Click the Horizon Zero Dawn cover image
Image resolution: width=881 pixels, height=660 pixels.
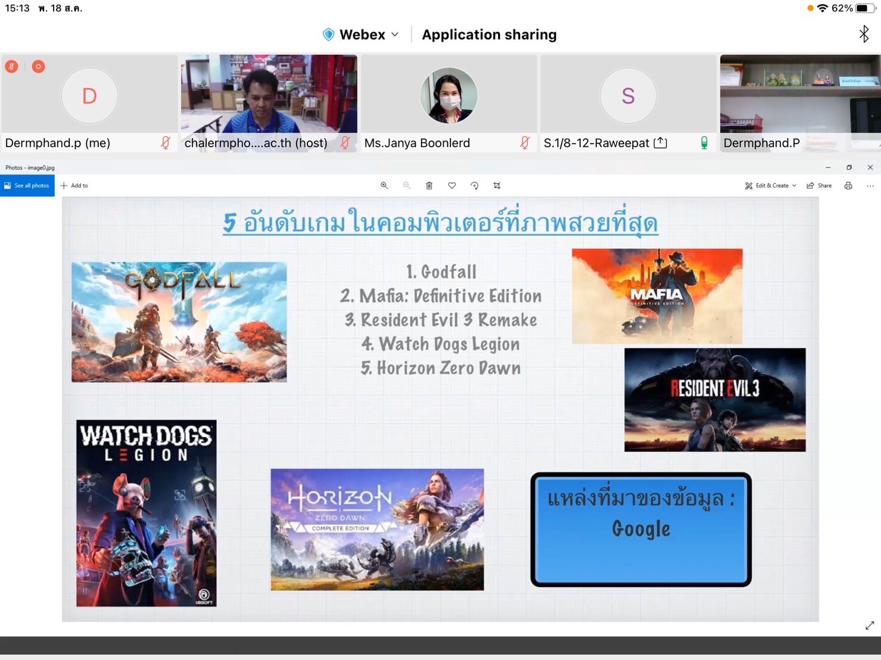[377, 530]
